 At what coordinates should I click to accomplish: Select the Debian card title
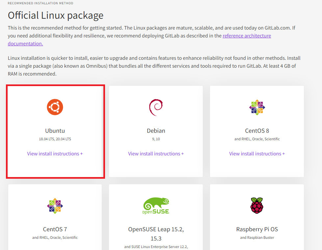pos(156,131)
